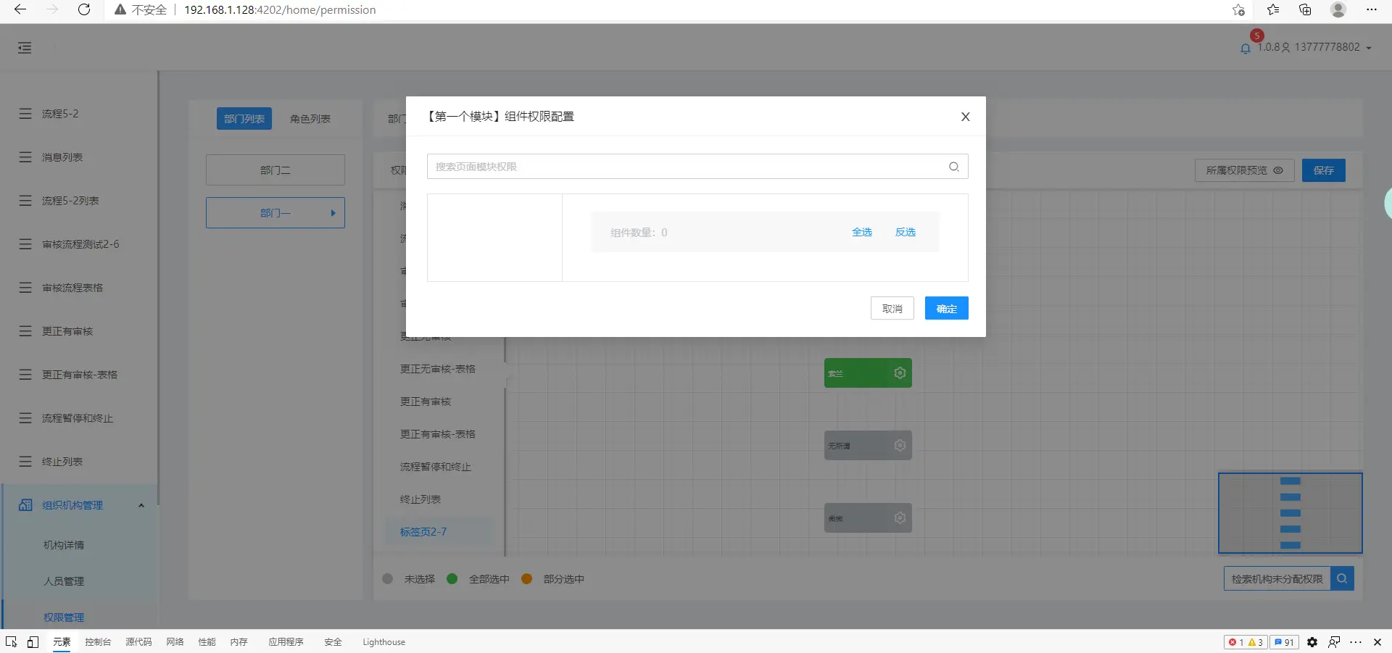Switch to the 控制台 DevTools tab
This screenshot has height=653, width=1392.
98,642
